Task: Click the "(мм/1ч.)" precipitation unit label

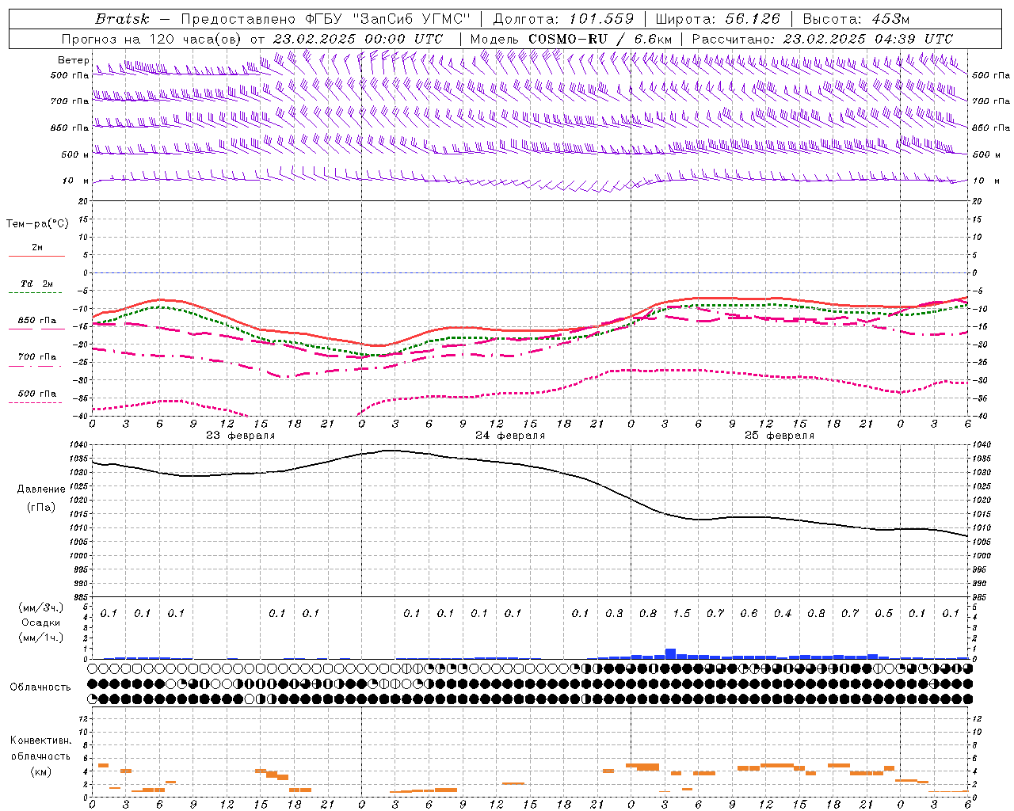Action: point(41,638)
